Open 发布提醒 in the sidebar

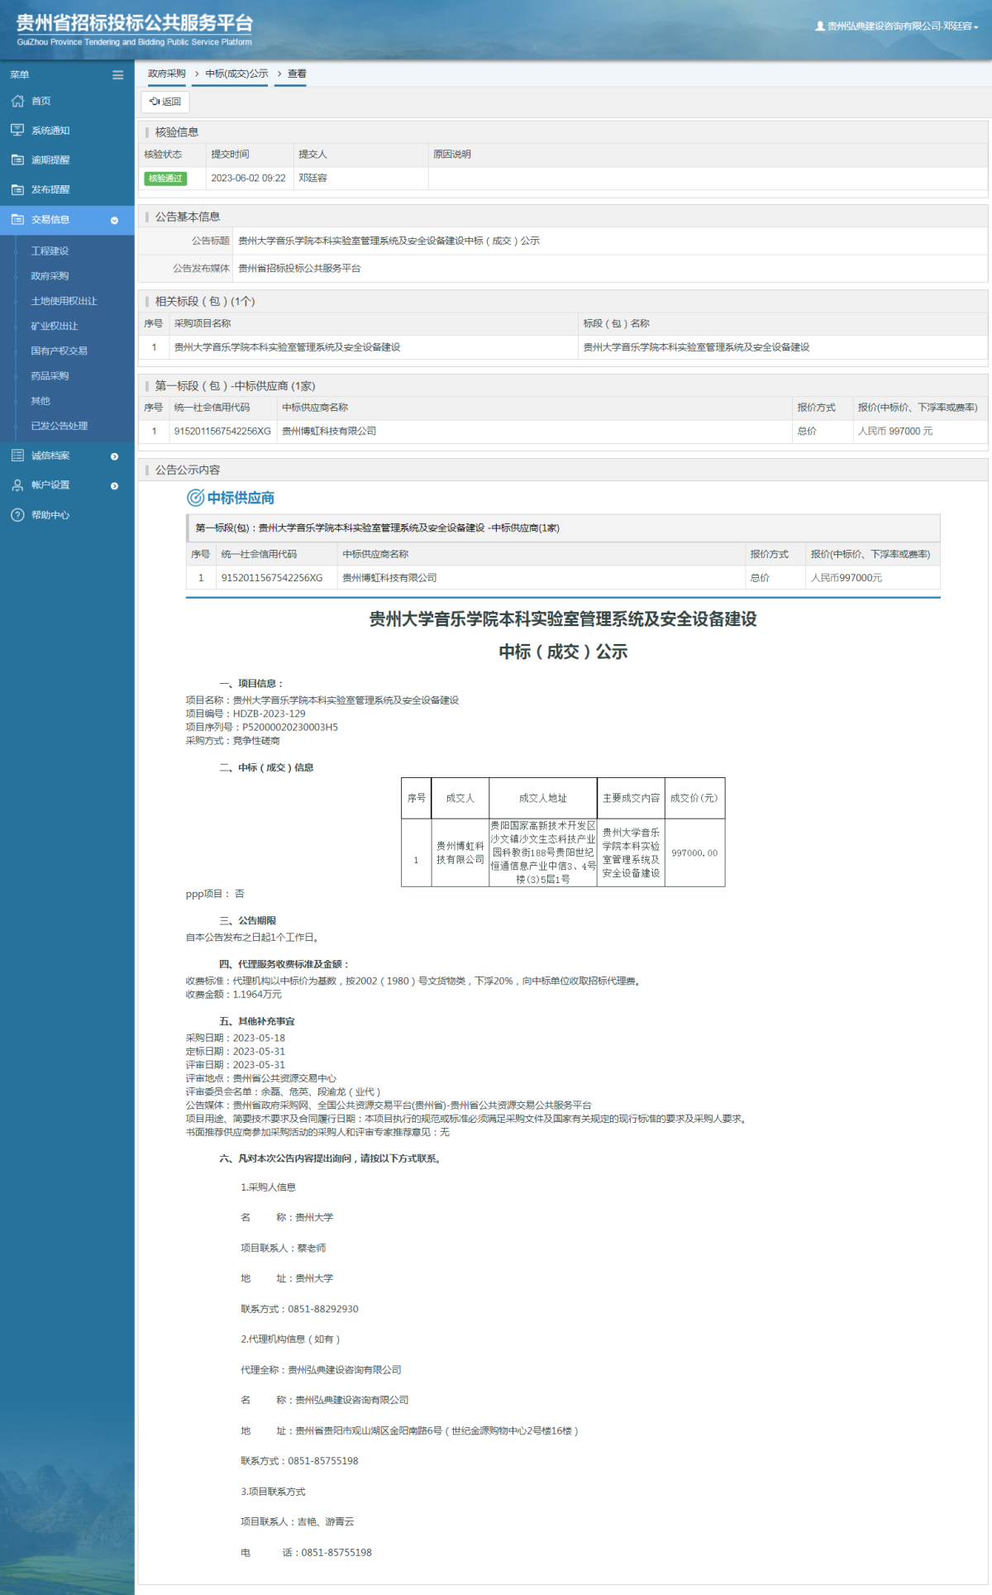[50, 190]
